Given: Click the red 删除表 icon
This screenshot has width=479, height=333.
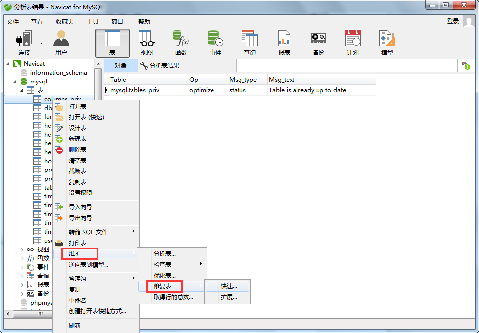Looking at the screenshot, I should [x=59, y=149].
